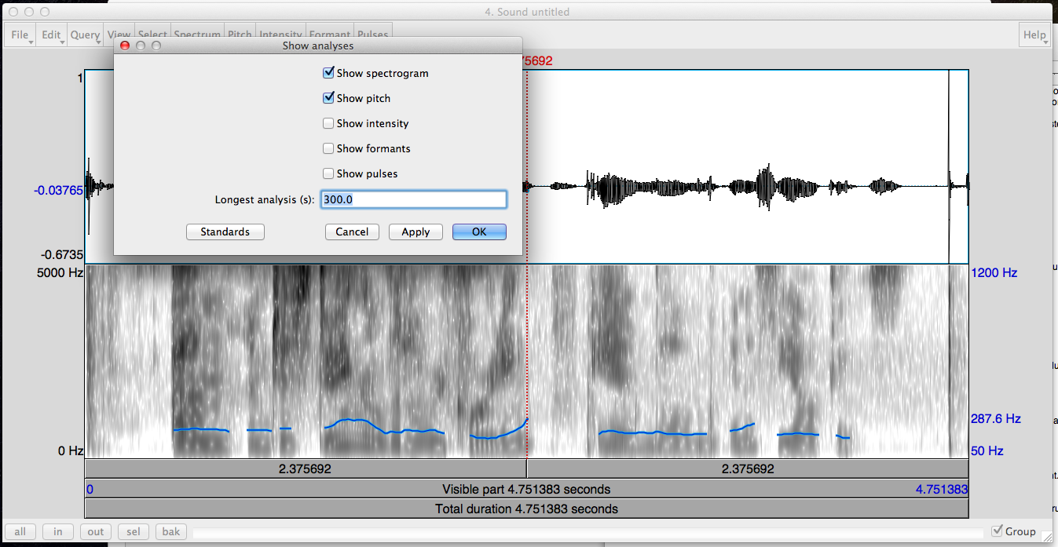Uncheck the Show pitch checkbox
Viewport: 1058px width, 547px height.
328,98
